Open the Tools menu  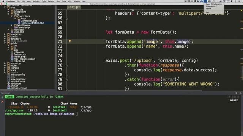(x=64, y=1)
